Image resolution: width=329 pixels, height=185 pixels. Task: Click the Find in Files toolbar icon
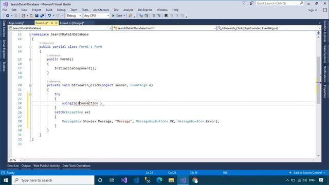pos(131,16)
